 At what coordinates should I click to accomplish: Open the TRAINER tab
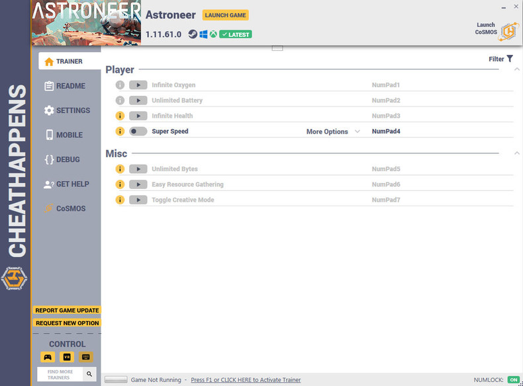click(x=70, y=61)
